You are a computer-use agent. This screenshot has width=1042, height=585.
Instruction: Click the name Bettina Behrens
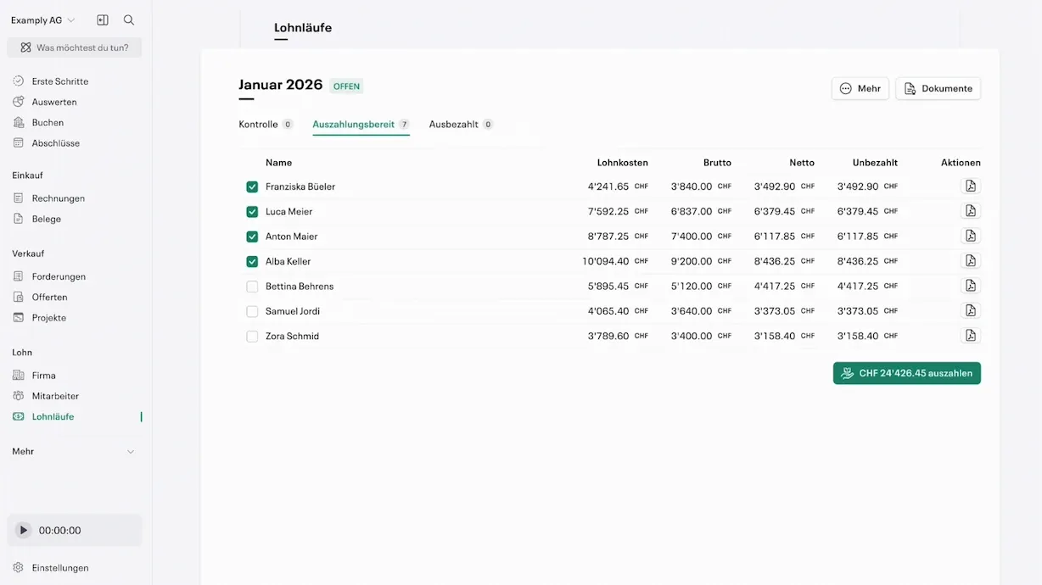300,287
